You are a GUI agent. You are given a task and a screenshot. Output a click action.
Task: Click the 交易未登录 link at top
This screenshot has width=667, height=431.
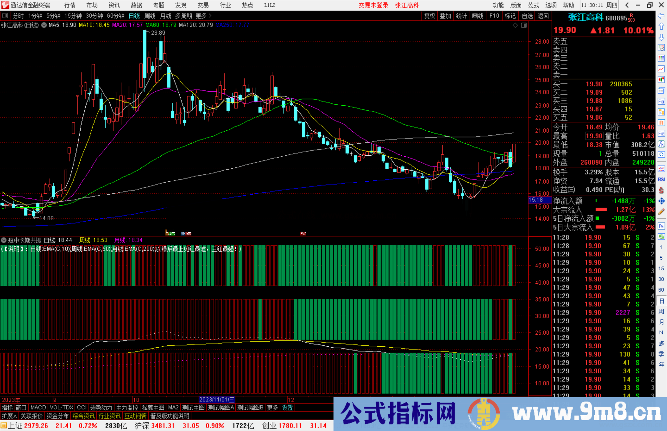[373, 5]
